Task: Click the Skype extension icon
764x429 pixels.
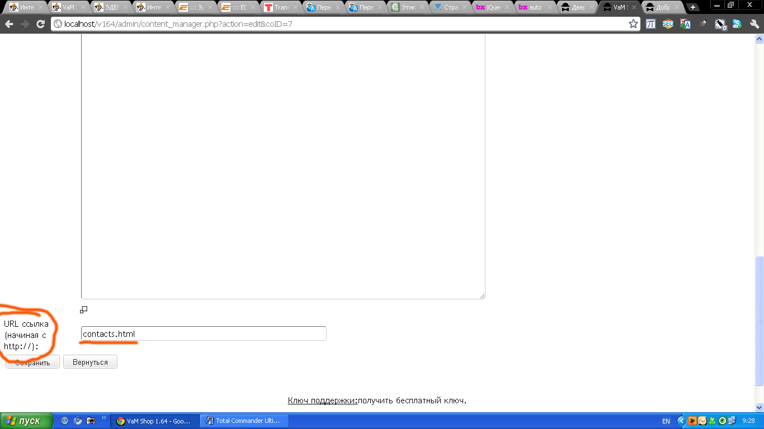Action: pyautogui.click(x=737, y=24)
